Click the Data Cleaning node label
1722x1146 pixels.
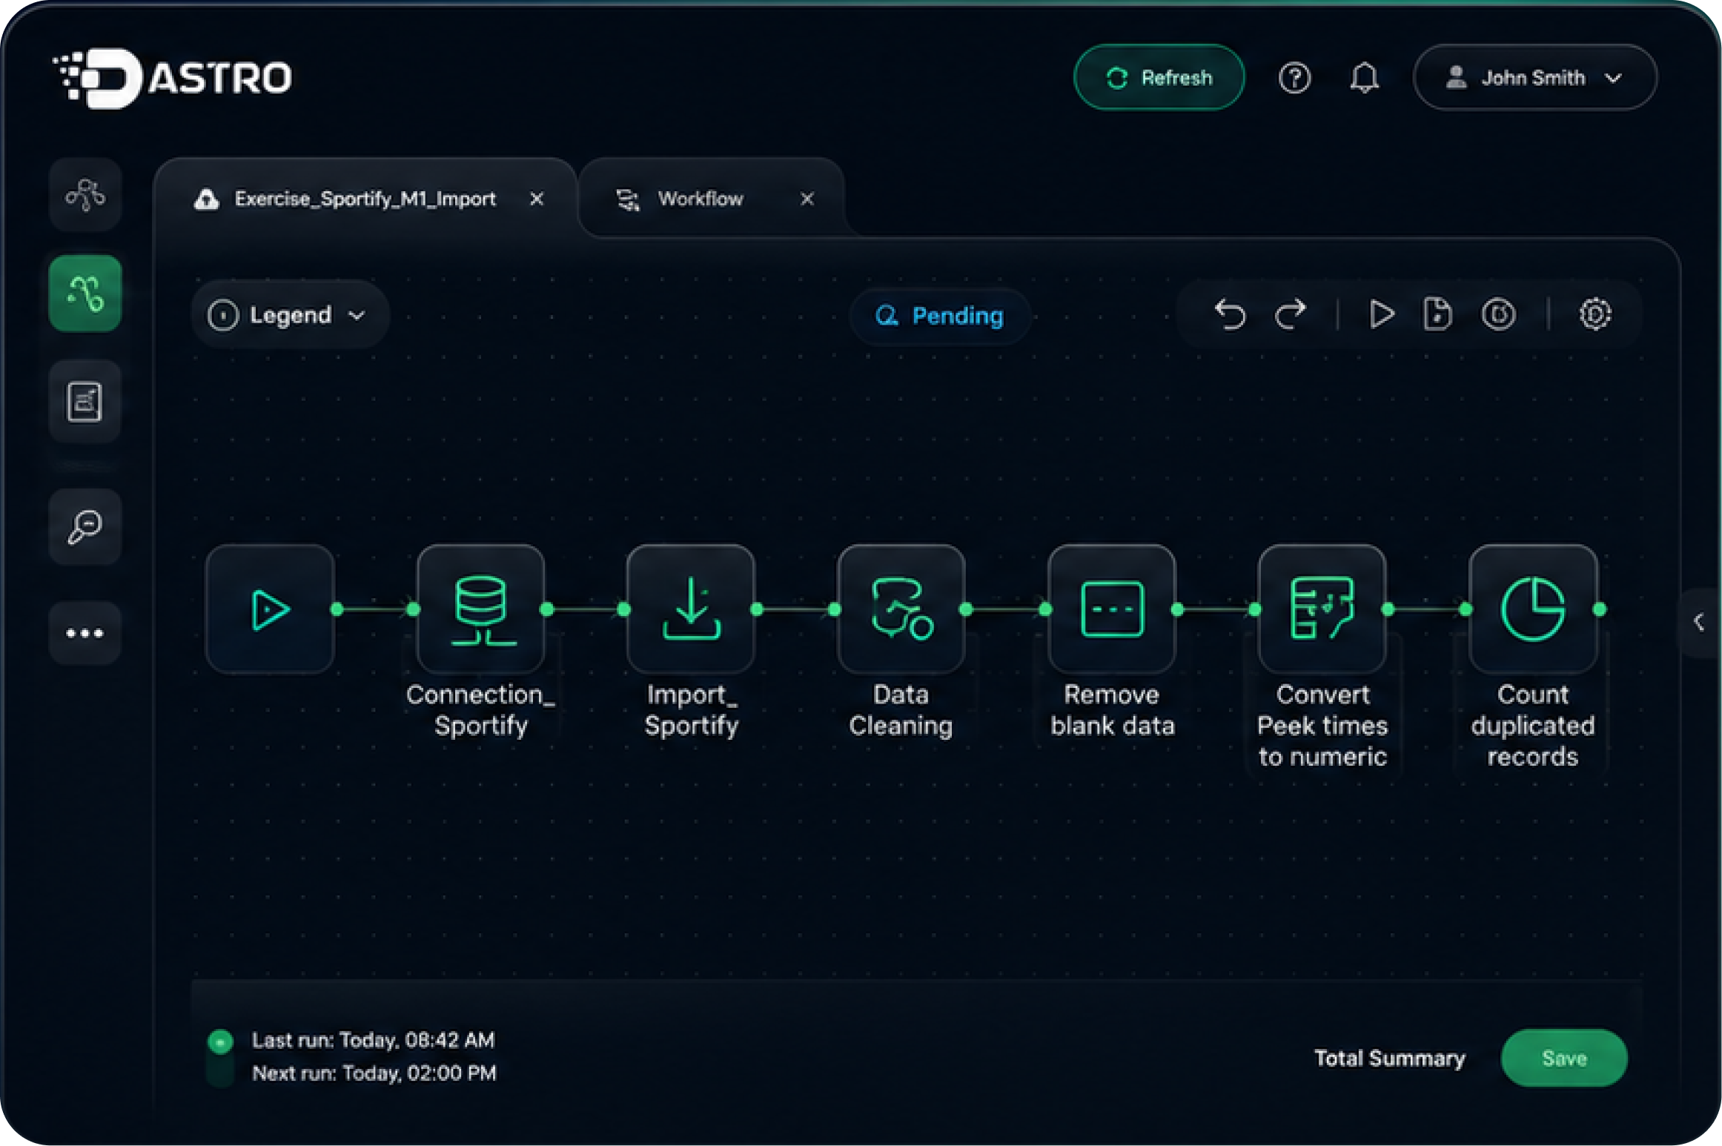point(901,710)
